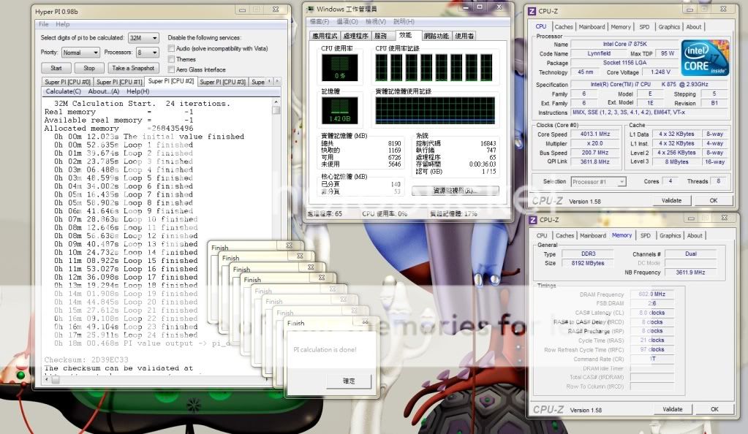Click the CPU-Z logo icon in bottom window title
The image size is (748, 434).
point(533,220)
